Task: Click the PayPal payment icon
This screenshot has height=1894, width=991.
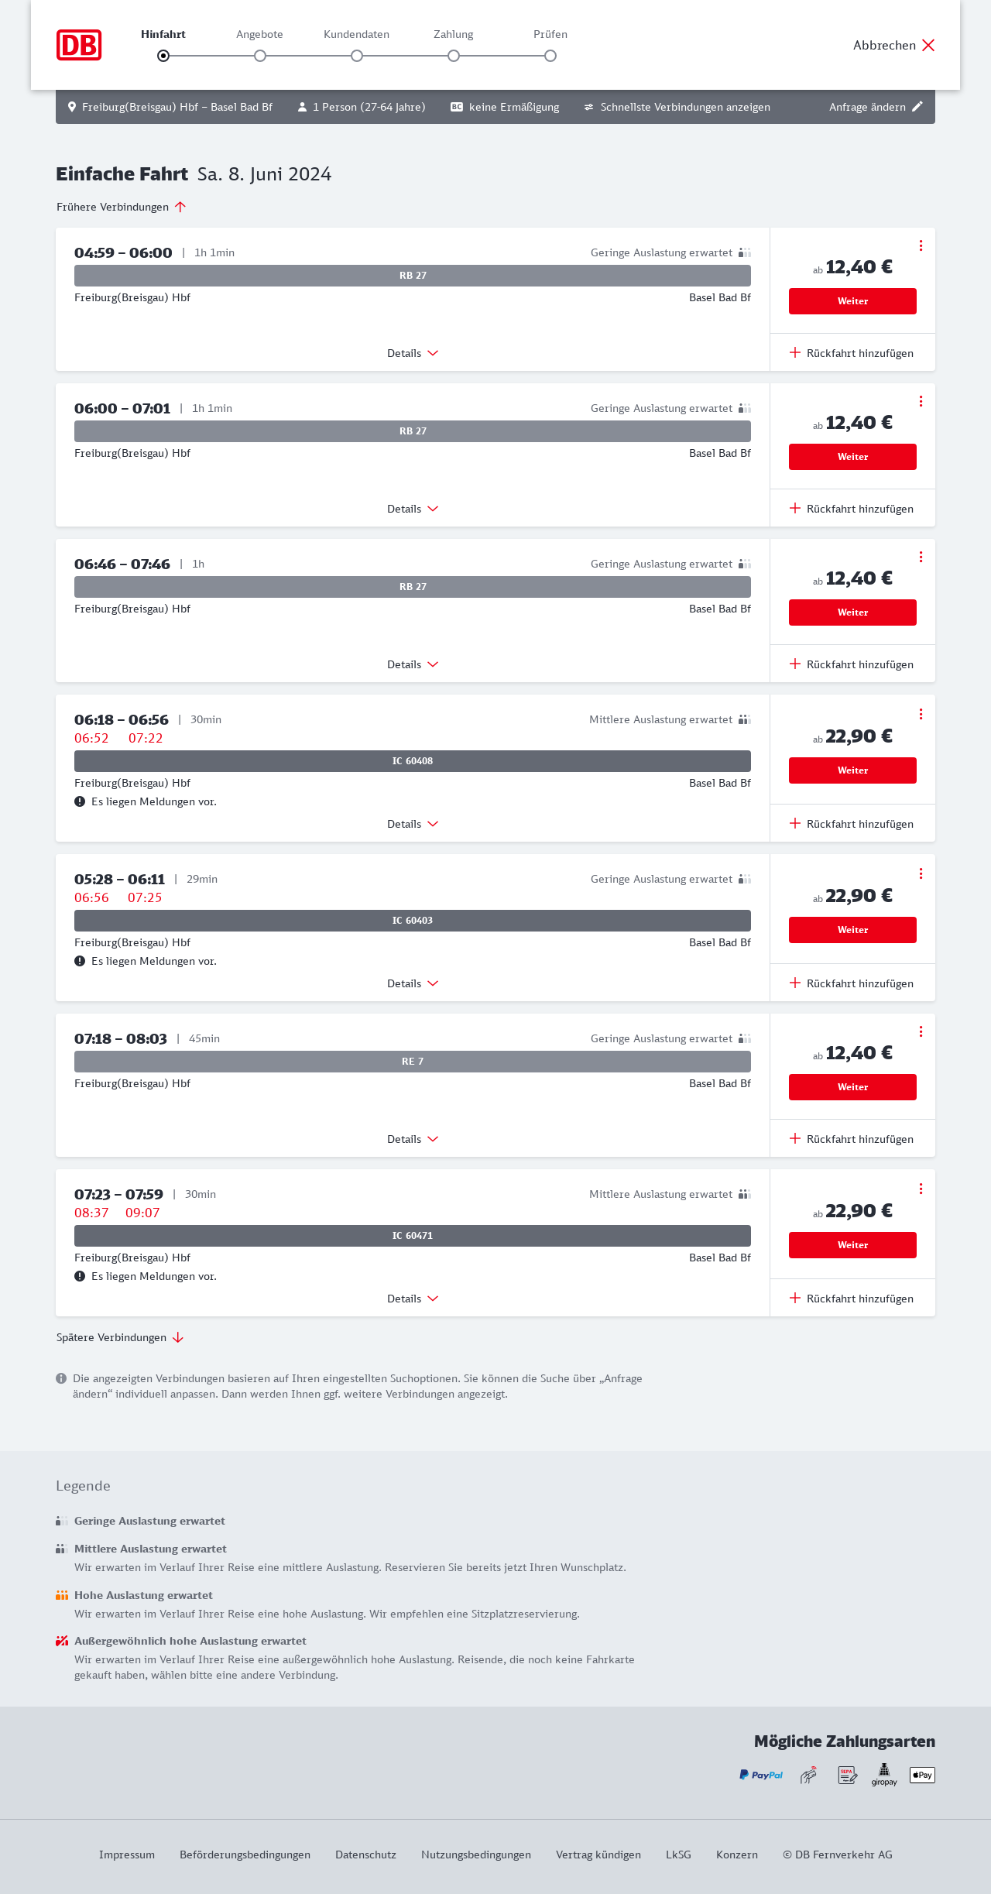Action: point(761,1775)
